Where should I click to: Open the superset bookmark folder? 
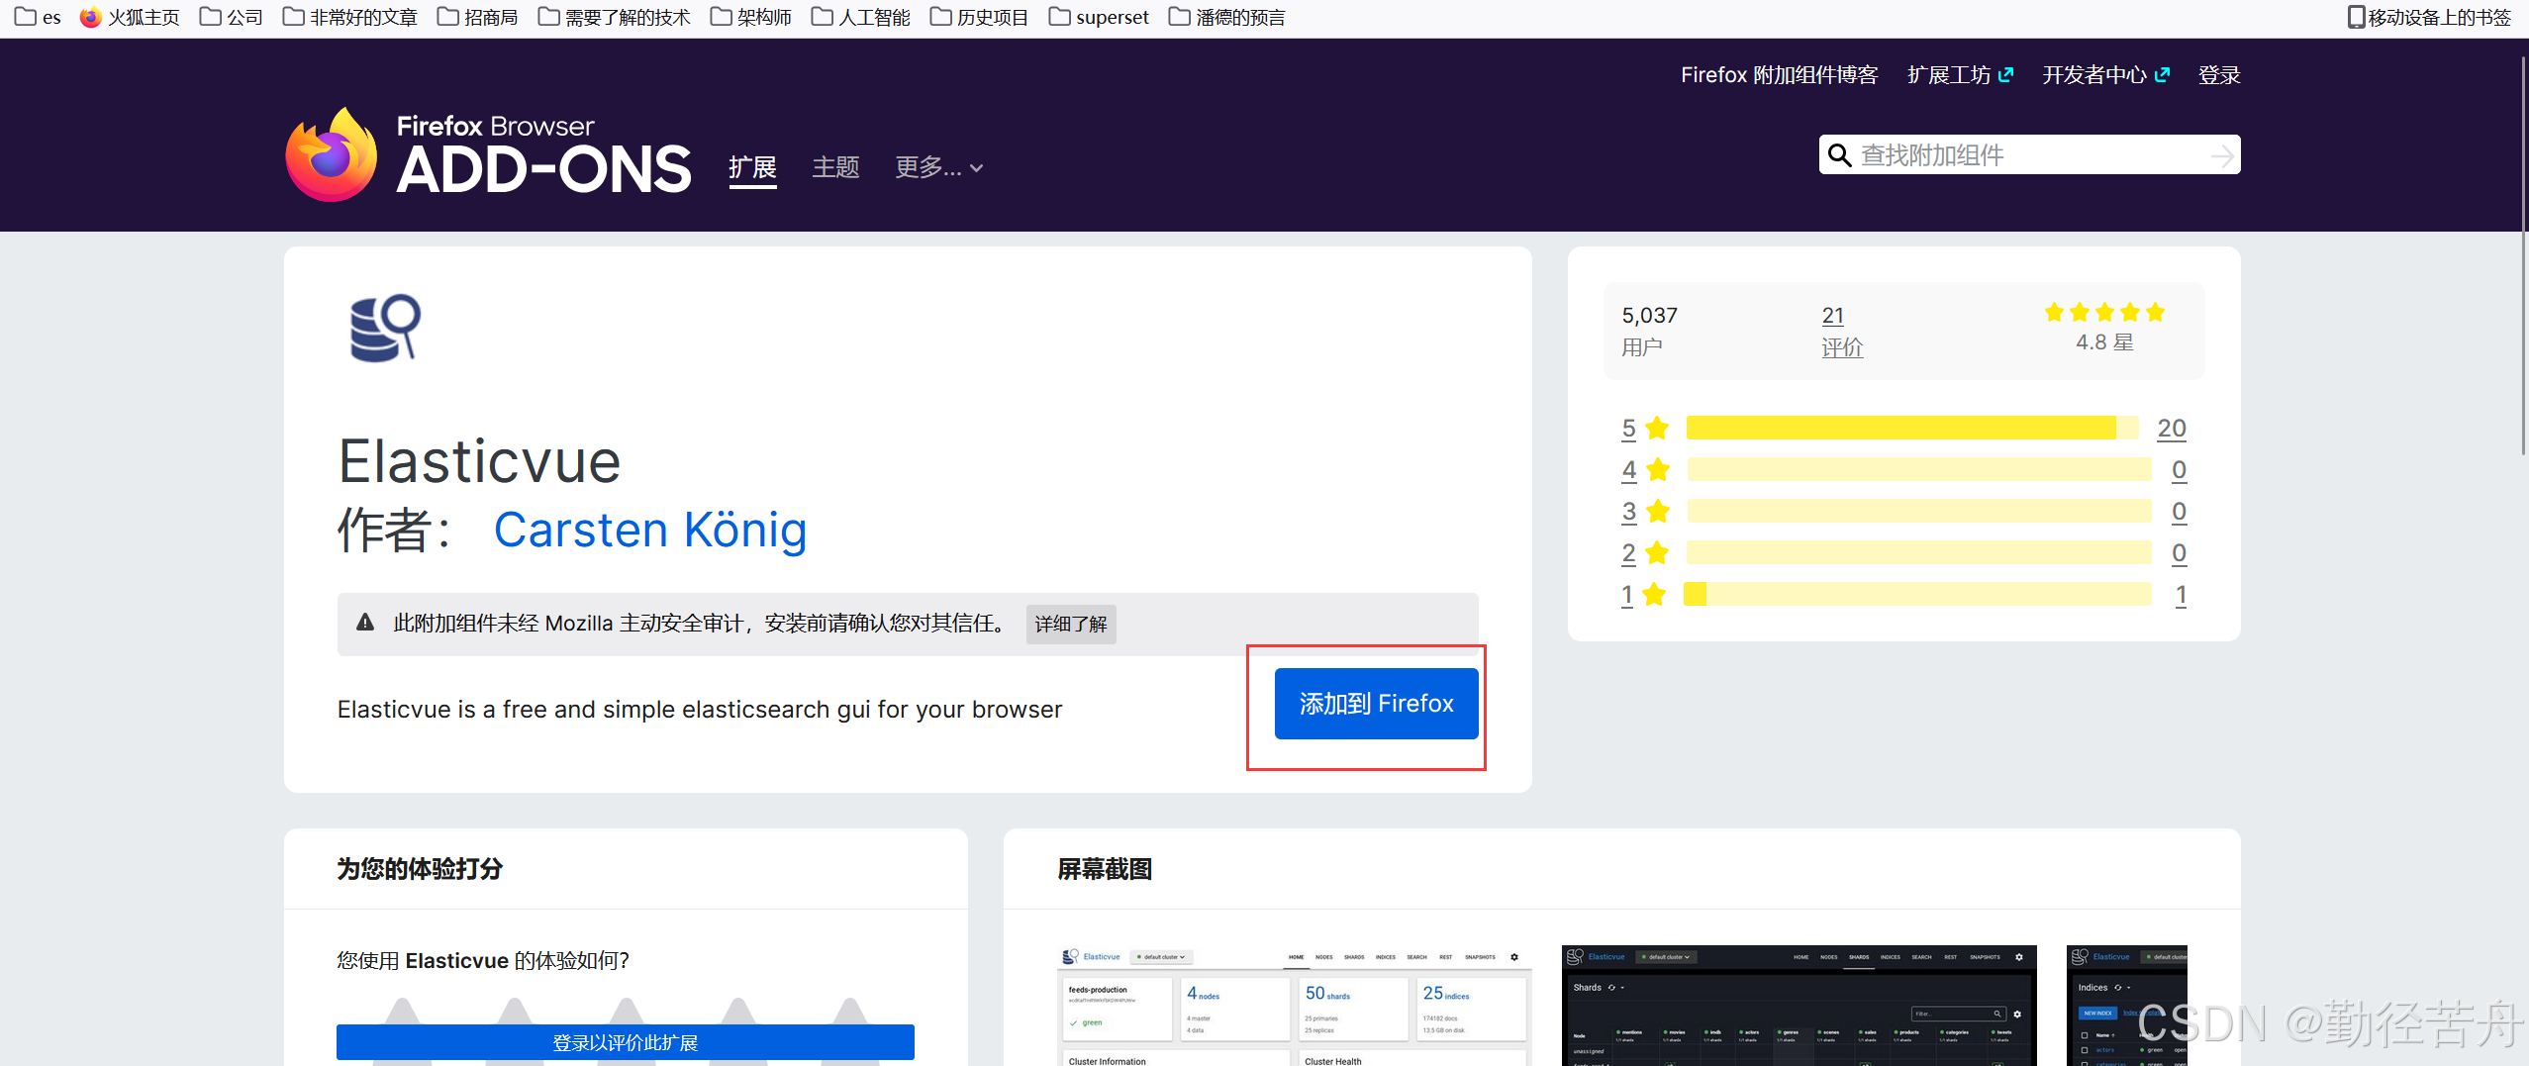click(1100, 17)
